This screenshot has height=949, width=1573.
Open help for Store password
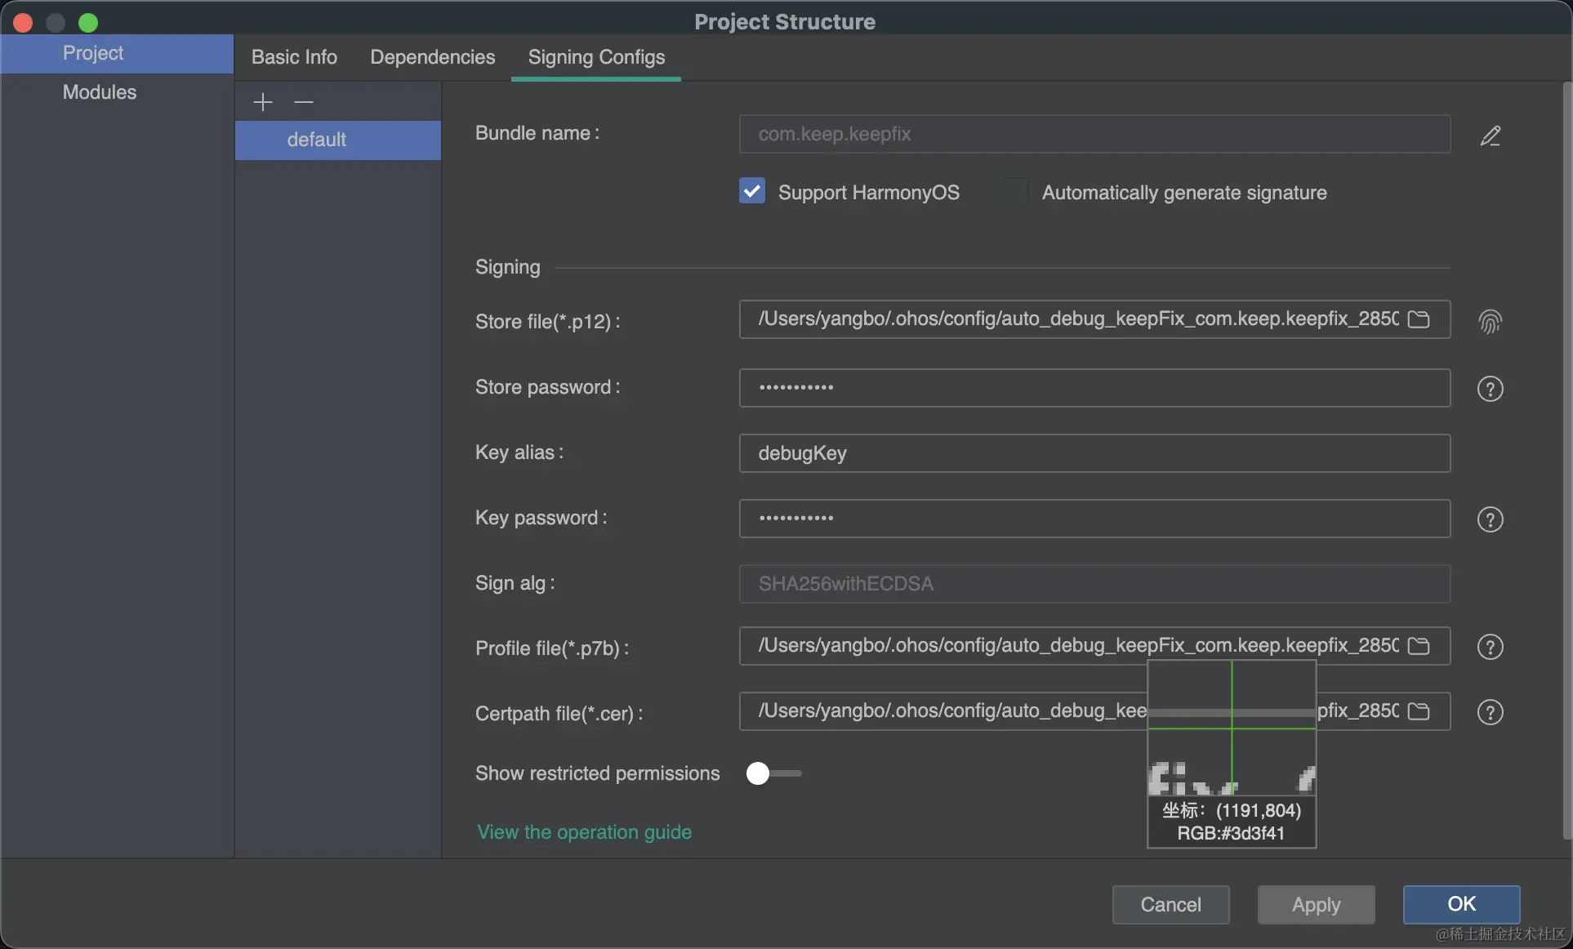[1491, 389]
